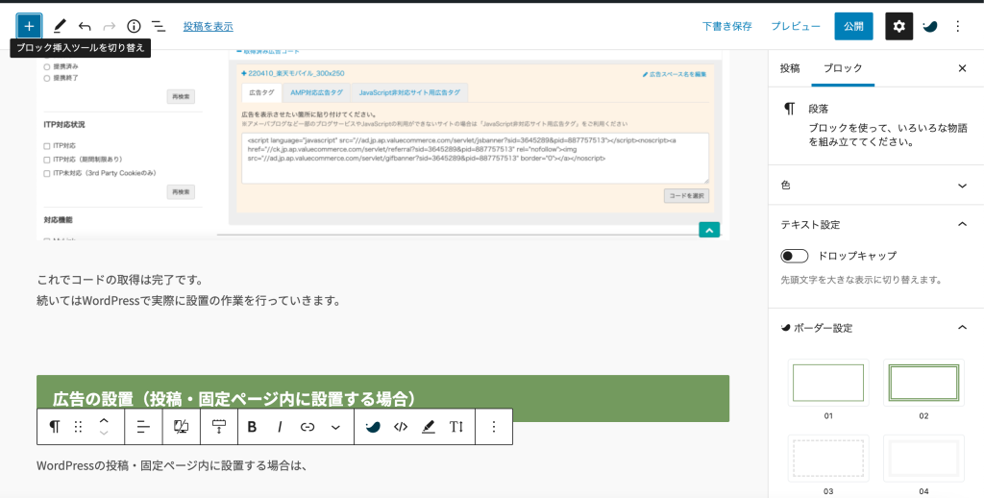The height and width of the screenshot is (498, 984).
Task: Check ITP未対応 3rd Party Cookie checkbox
Action: [x=46, y=173]
